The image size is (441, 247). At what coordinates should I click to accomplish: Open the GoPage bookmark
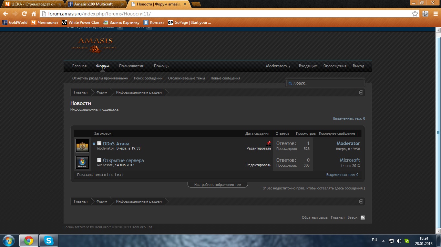click(190, 23)
